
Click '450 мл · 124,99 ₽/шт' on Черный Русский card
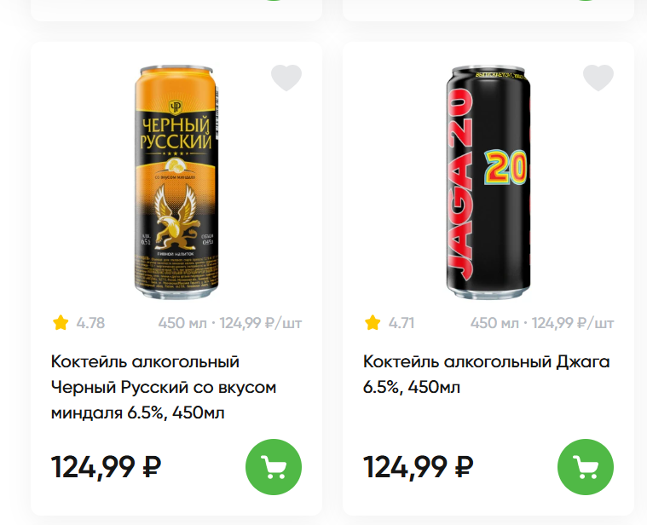coord(230,323)
